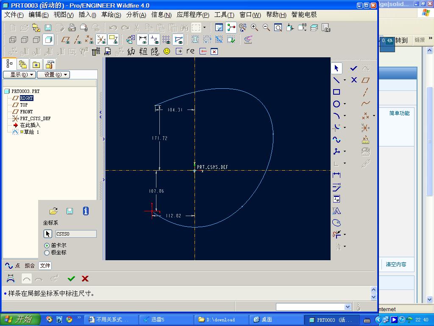Open the 文件(F) menu

[x=14, y=15]
